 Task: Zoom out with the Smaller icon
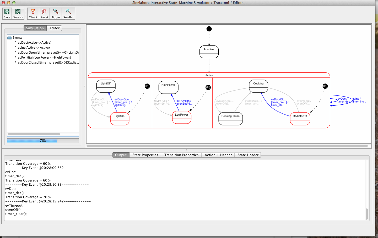click(x=68, y=14)
